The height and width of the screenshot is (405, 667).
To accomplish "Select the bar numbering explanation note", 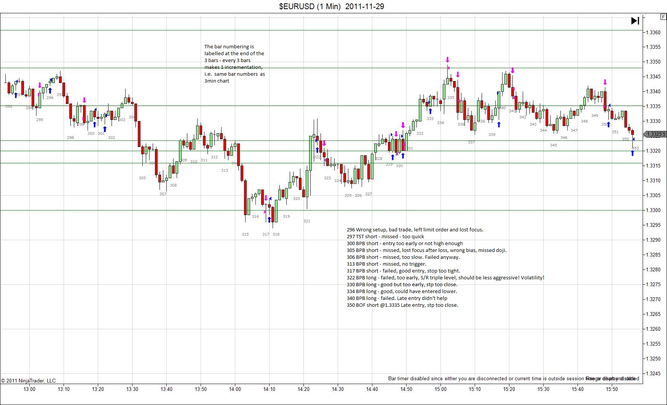I will tap(235, 64).
